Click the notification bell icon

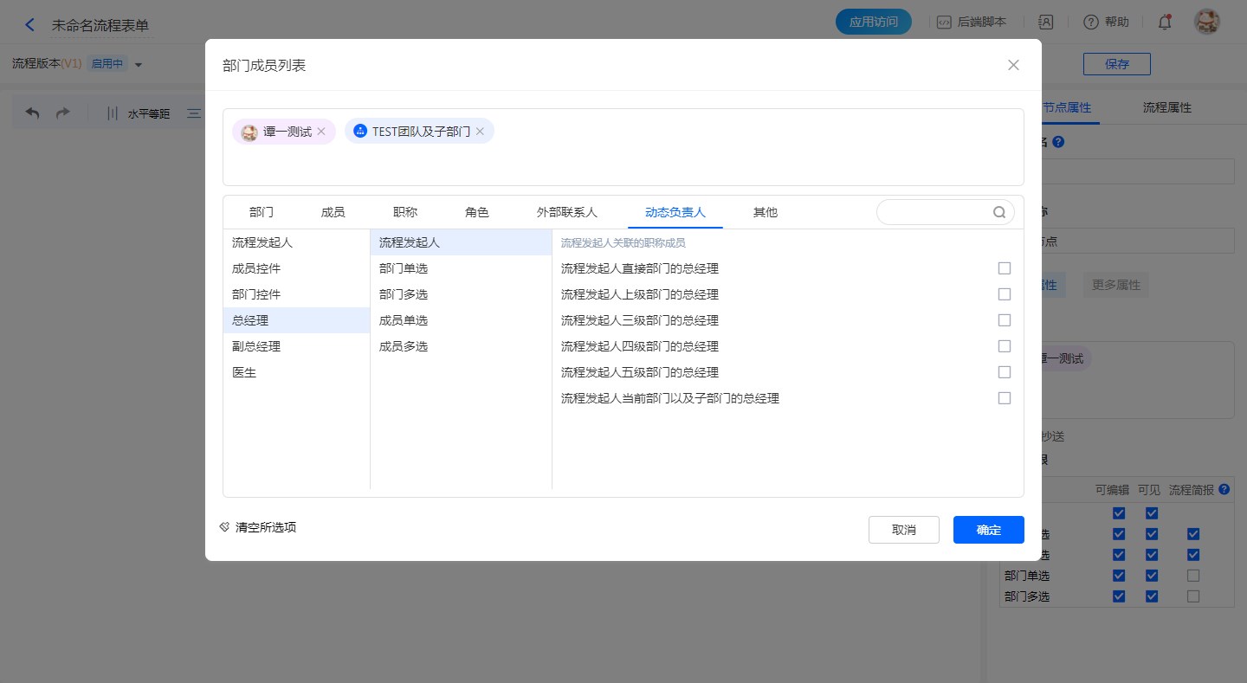coord(1165,23)
